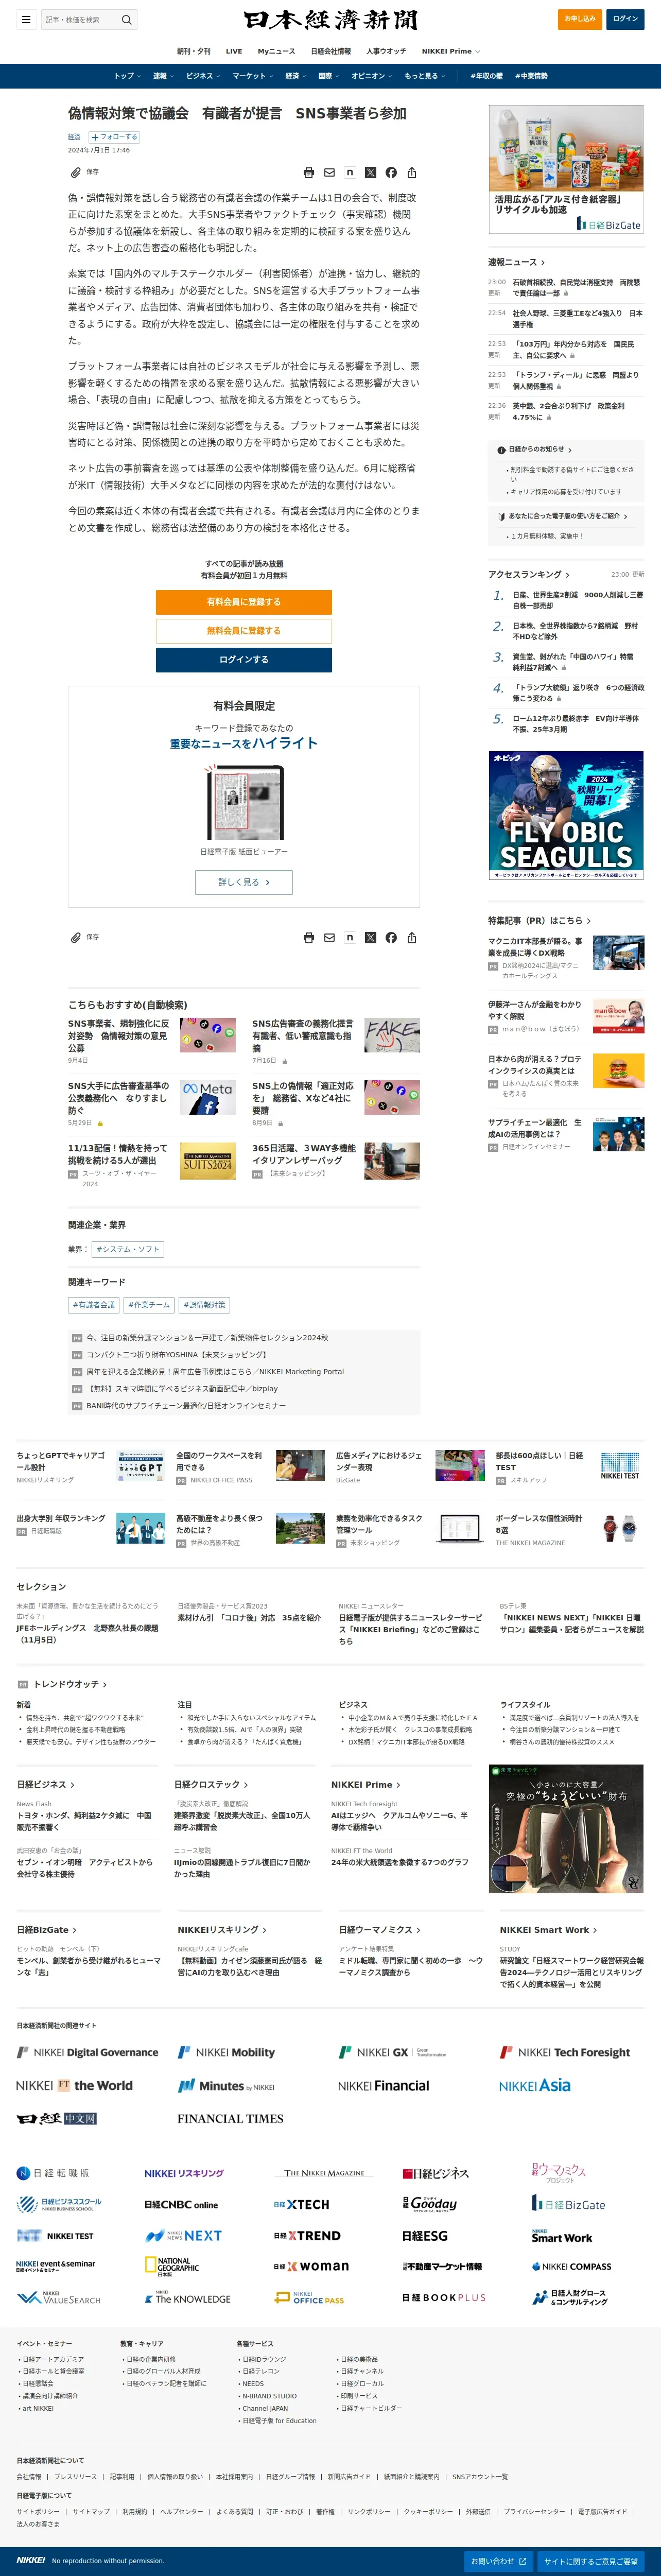The height and width of the screenshot is (2576, 661).
Task: Click お問い合わせ footer button
Action: coord(498,2561)
